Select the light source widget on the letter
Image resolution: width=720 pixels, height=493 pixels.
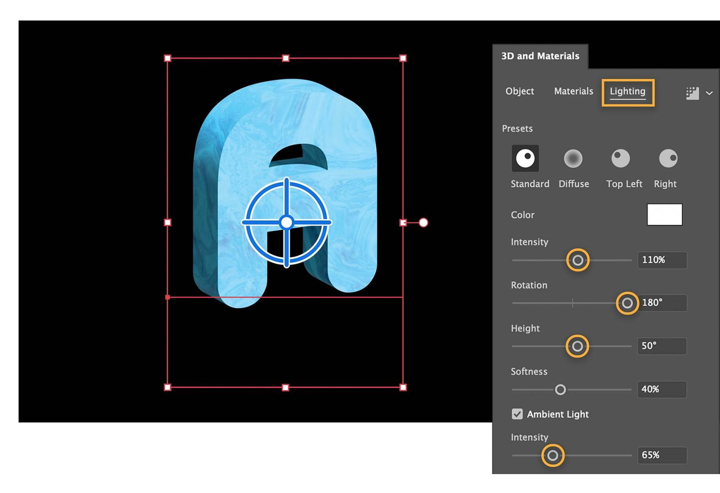point(286,221)
